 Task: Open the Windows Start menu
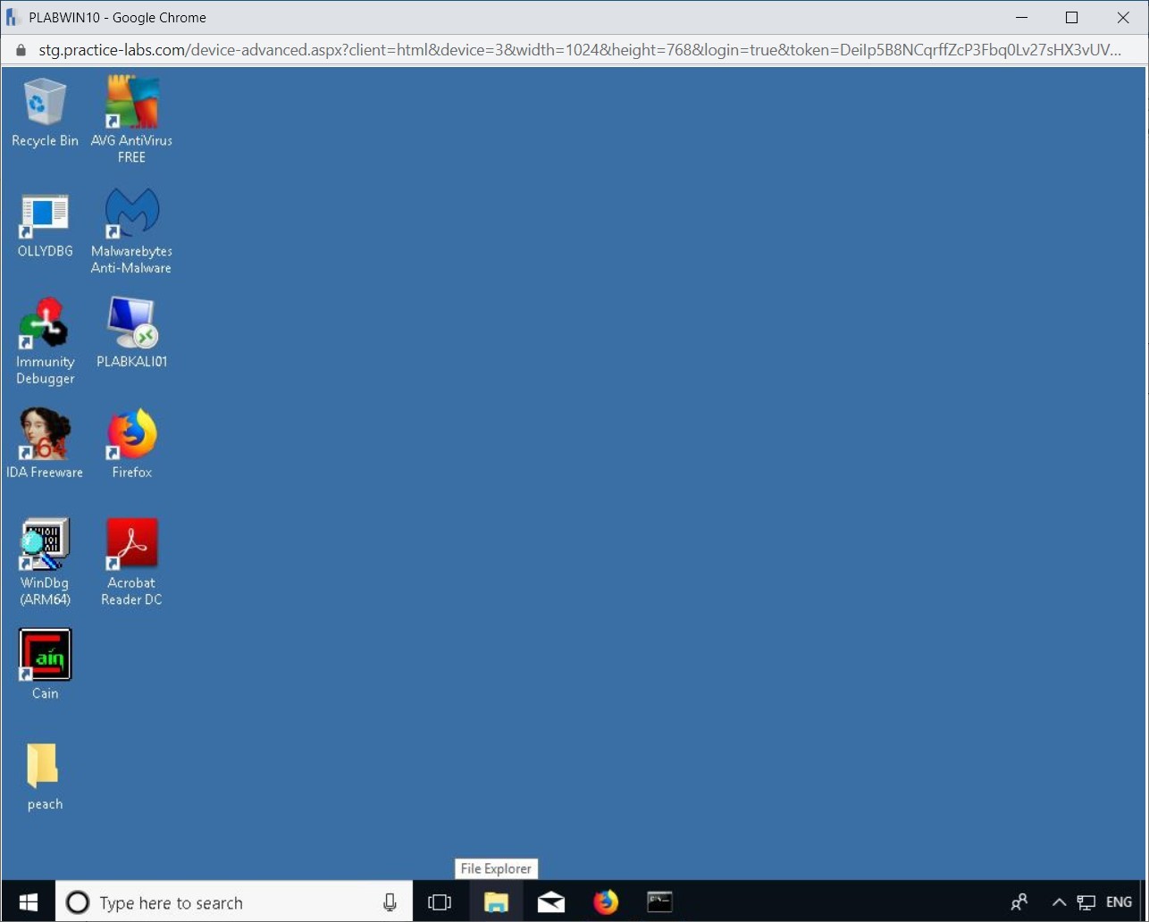(x=29, y=902)
